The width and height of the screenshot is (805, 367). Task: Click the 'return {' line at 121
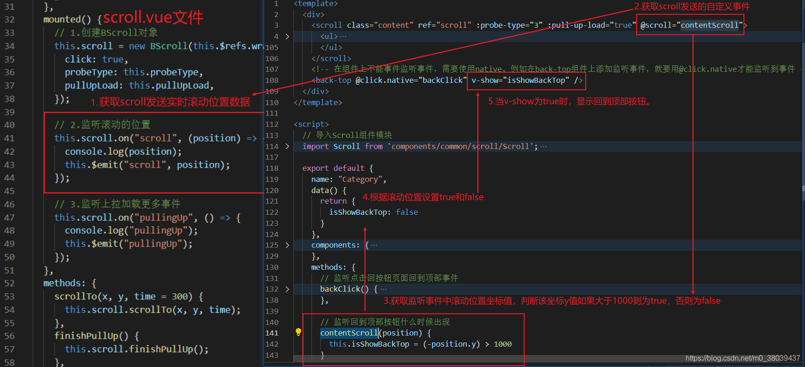tap(338, 201)
